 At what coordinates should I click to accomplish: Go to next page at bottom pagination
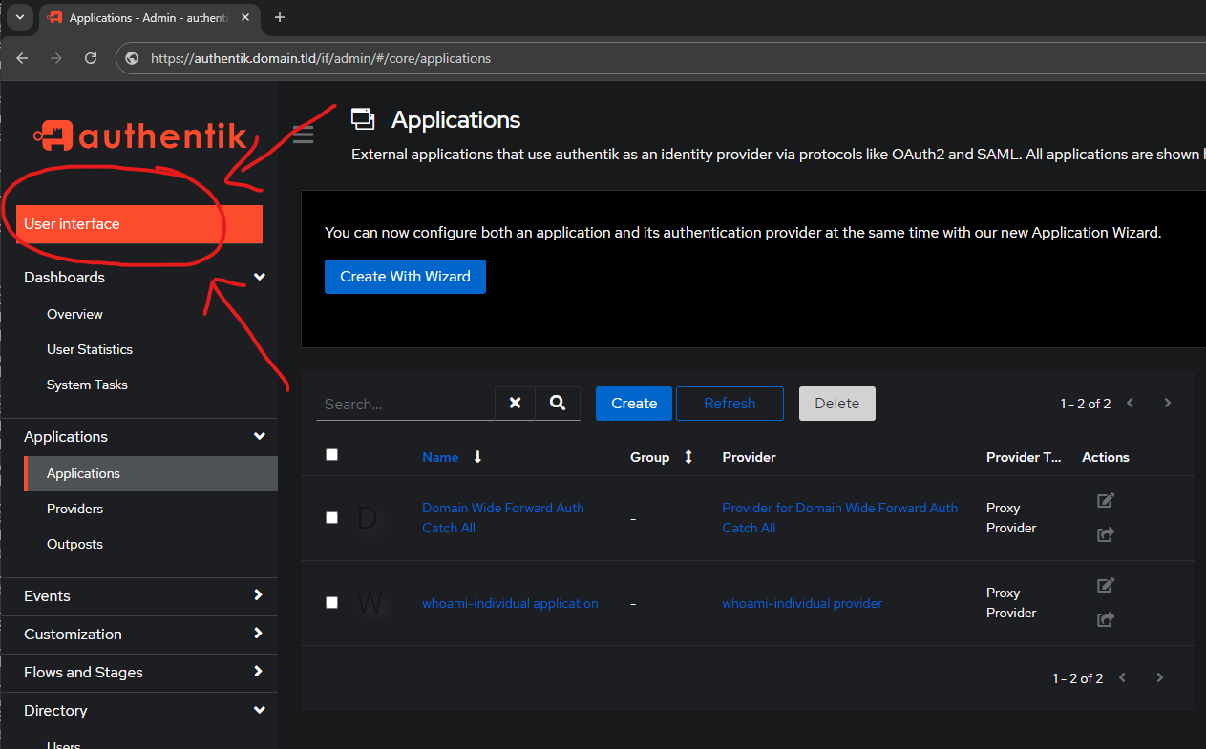[1159, 677]
